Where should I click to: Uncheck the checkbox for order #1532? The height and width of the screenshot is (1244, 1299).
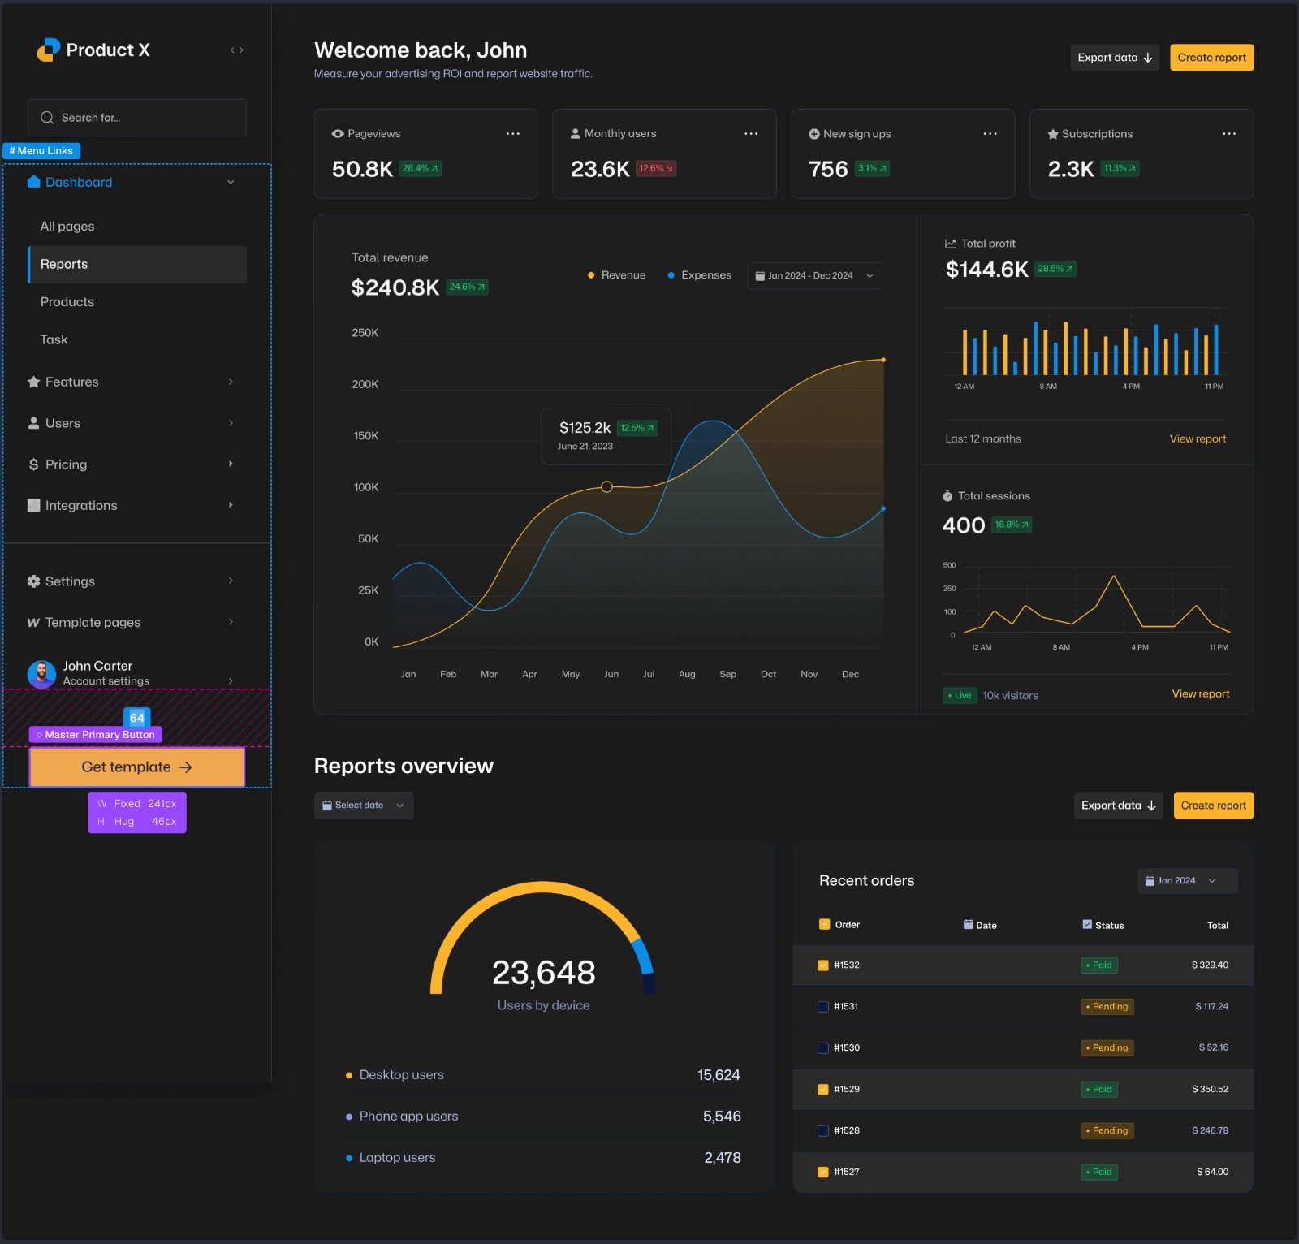click(x=823, y=965)
